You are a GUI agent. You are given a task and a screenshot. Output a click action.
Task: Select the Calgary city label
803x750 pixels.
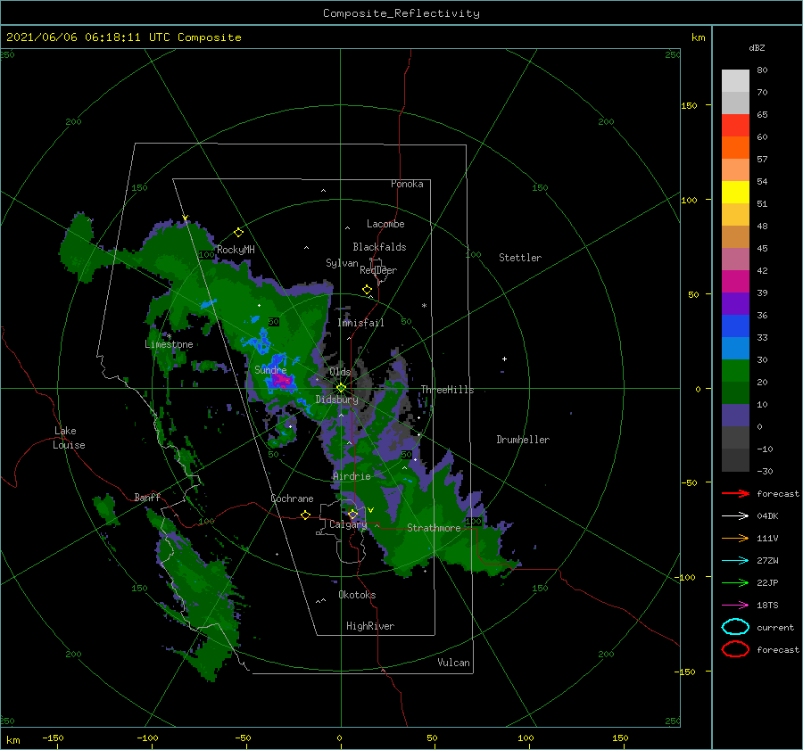click(348, 524)
